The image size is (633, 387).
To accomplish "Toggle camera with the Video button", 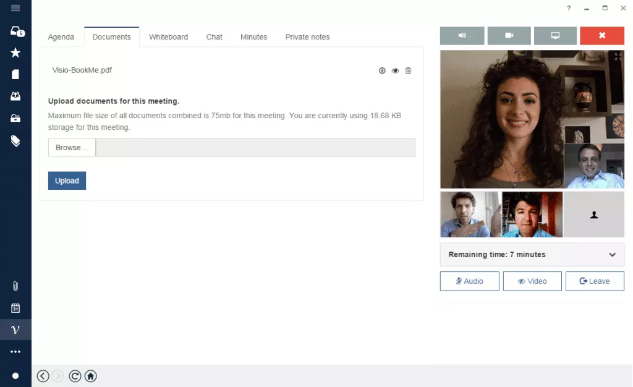I will 532,281.
